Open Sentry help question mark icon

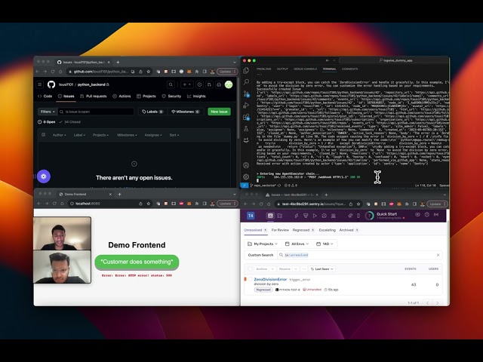pos(427,214)
